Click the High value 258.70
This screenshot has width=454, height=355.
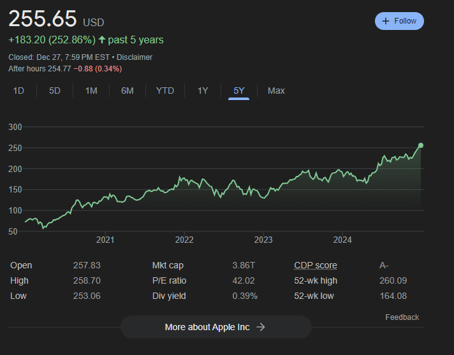coord(87,280)
